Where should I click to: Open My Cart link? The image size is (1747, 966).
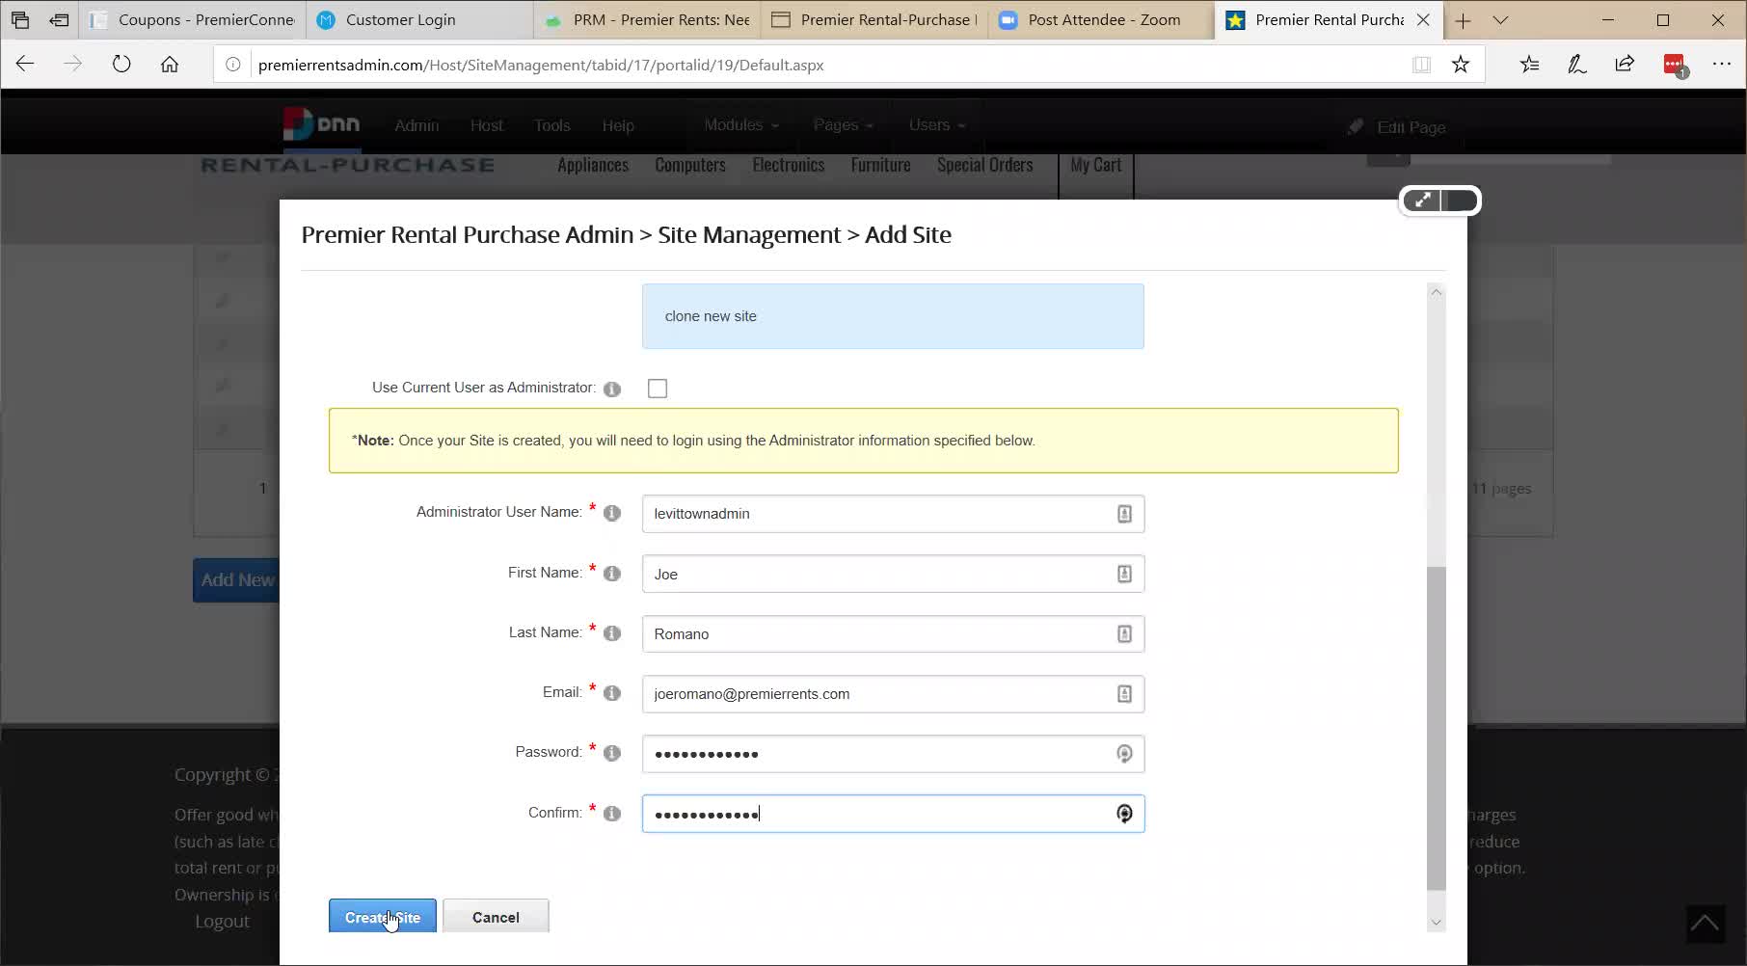1095,165
